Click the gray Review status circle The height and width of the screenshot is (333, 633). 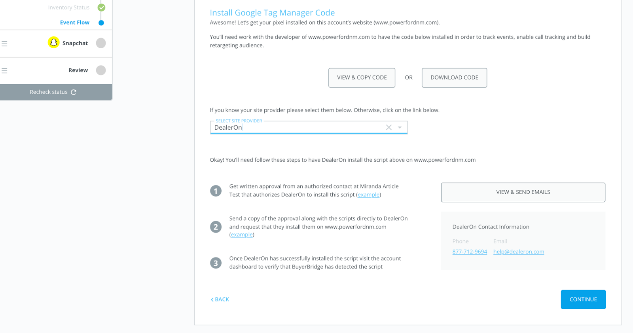[x=101, y=70]
